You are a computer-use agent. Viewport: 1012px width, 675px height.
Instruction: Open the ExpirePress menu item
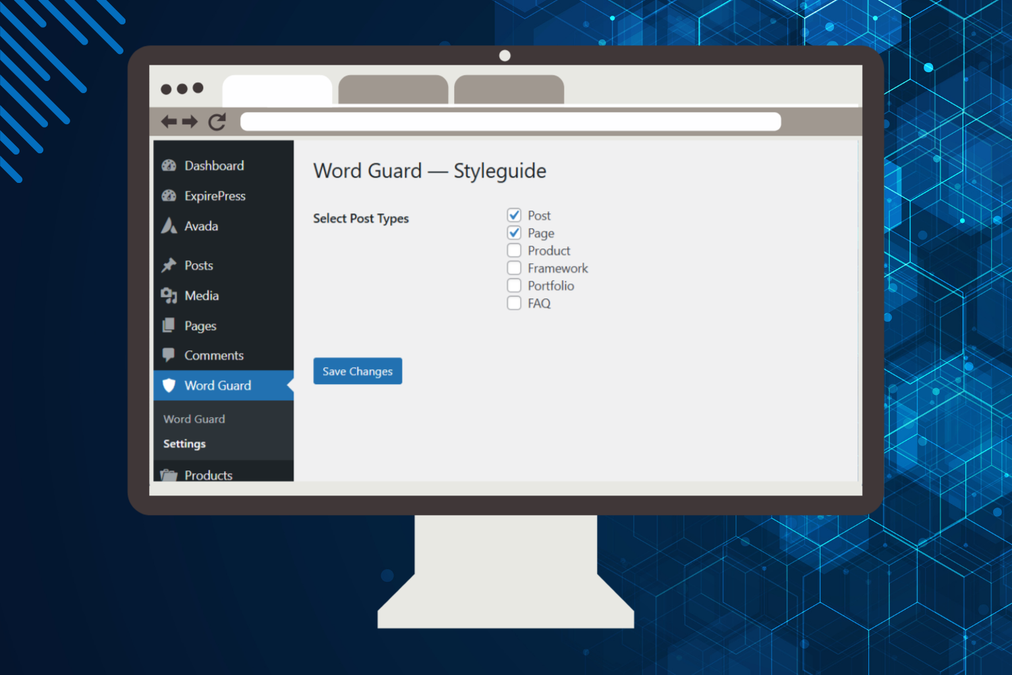(223, 196)
